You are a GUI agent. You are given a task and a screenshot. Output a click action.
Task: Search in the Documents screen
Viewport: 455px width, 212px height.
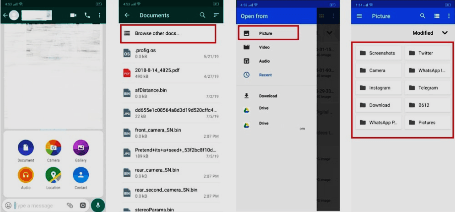(x=202, y=15)
